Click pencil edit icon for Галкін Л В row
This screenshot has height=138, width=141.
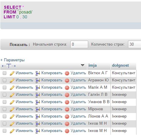(12, 95)
